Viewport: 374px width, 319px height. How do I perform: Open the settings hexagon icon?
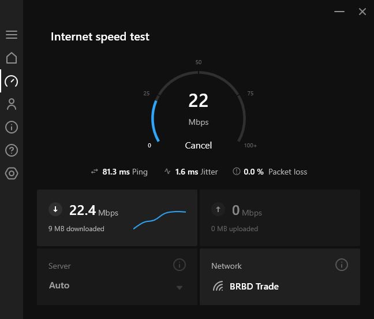(x=12, y=173)
